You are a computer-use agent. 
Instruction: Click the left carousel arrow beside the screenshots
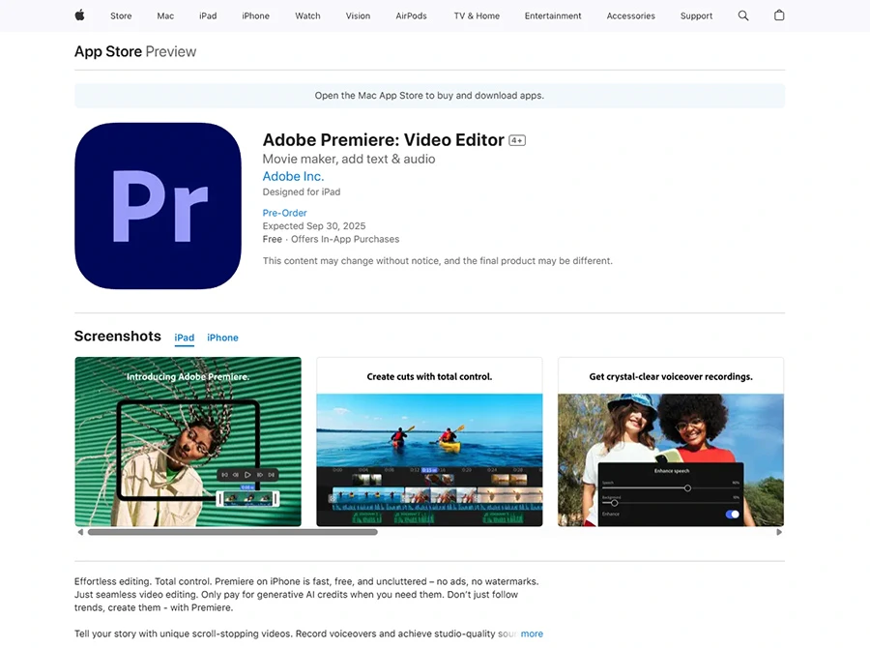[81, 531]
